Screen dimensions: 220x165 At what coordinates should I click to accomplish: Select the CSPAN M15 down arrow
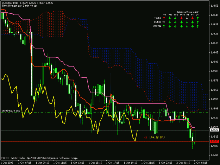[175, 26]
